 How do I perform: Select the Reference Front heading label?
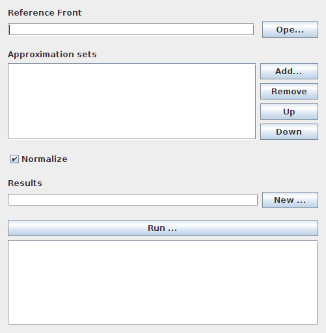(45, 12)
